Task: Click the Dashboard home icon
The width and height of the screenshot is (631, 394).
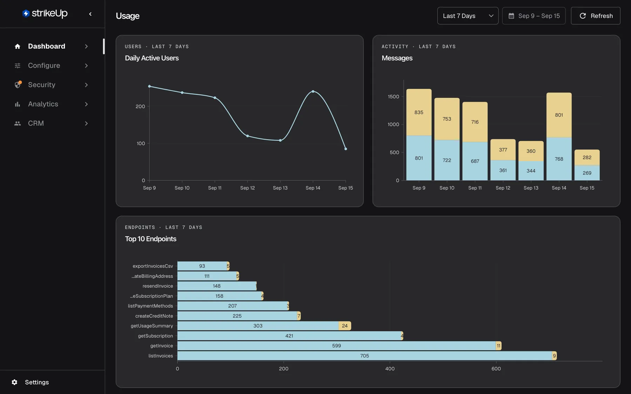Action: [x=18, y=46]
